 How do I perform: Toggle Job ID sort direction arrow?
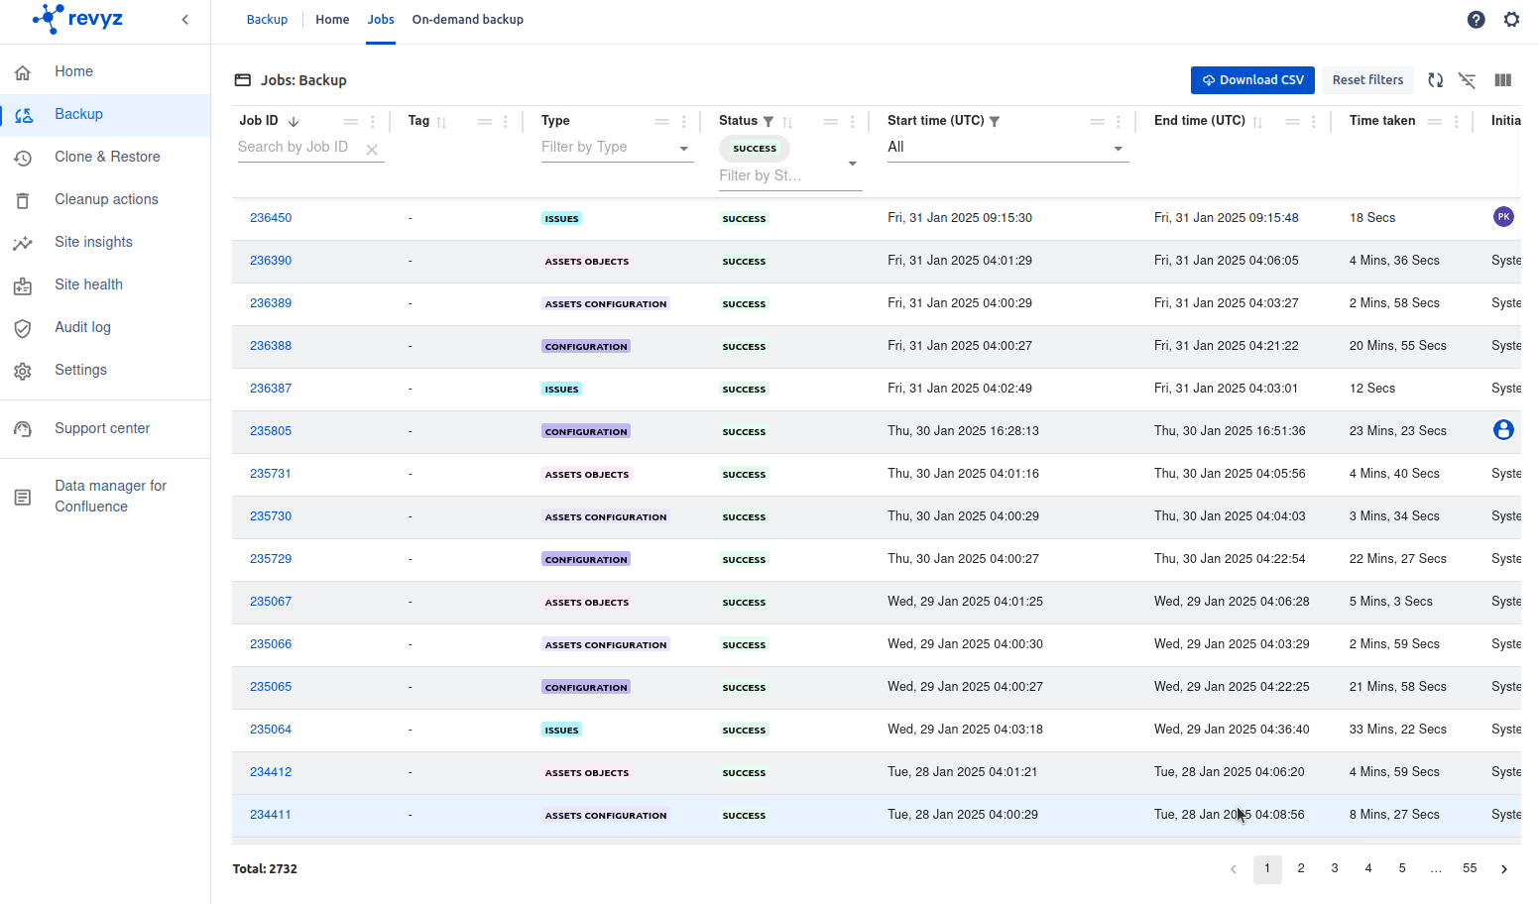click(x=294, y=122)
